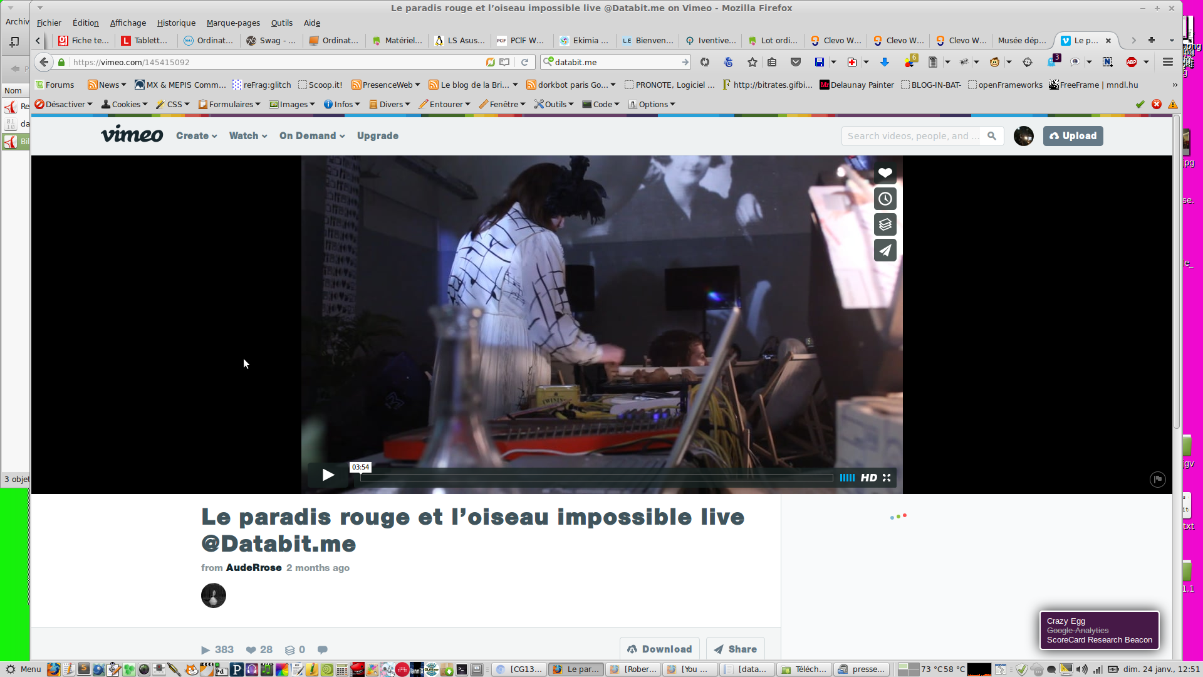
Task: Add video to collections via the stack icon
Action: click(x=885, y=224)
